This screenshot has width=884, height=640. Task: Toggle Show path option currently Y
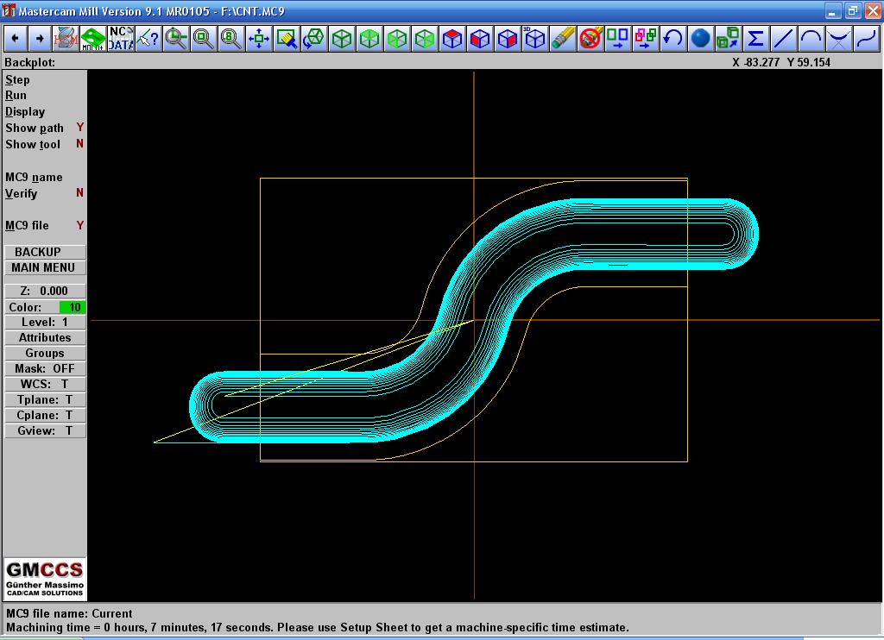pos(45,128)
